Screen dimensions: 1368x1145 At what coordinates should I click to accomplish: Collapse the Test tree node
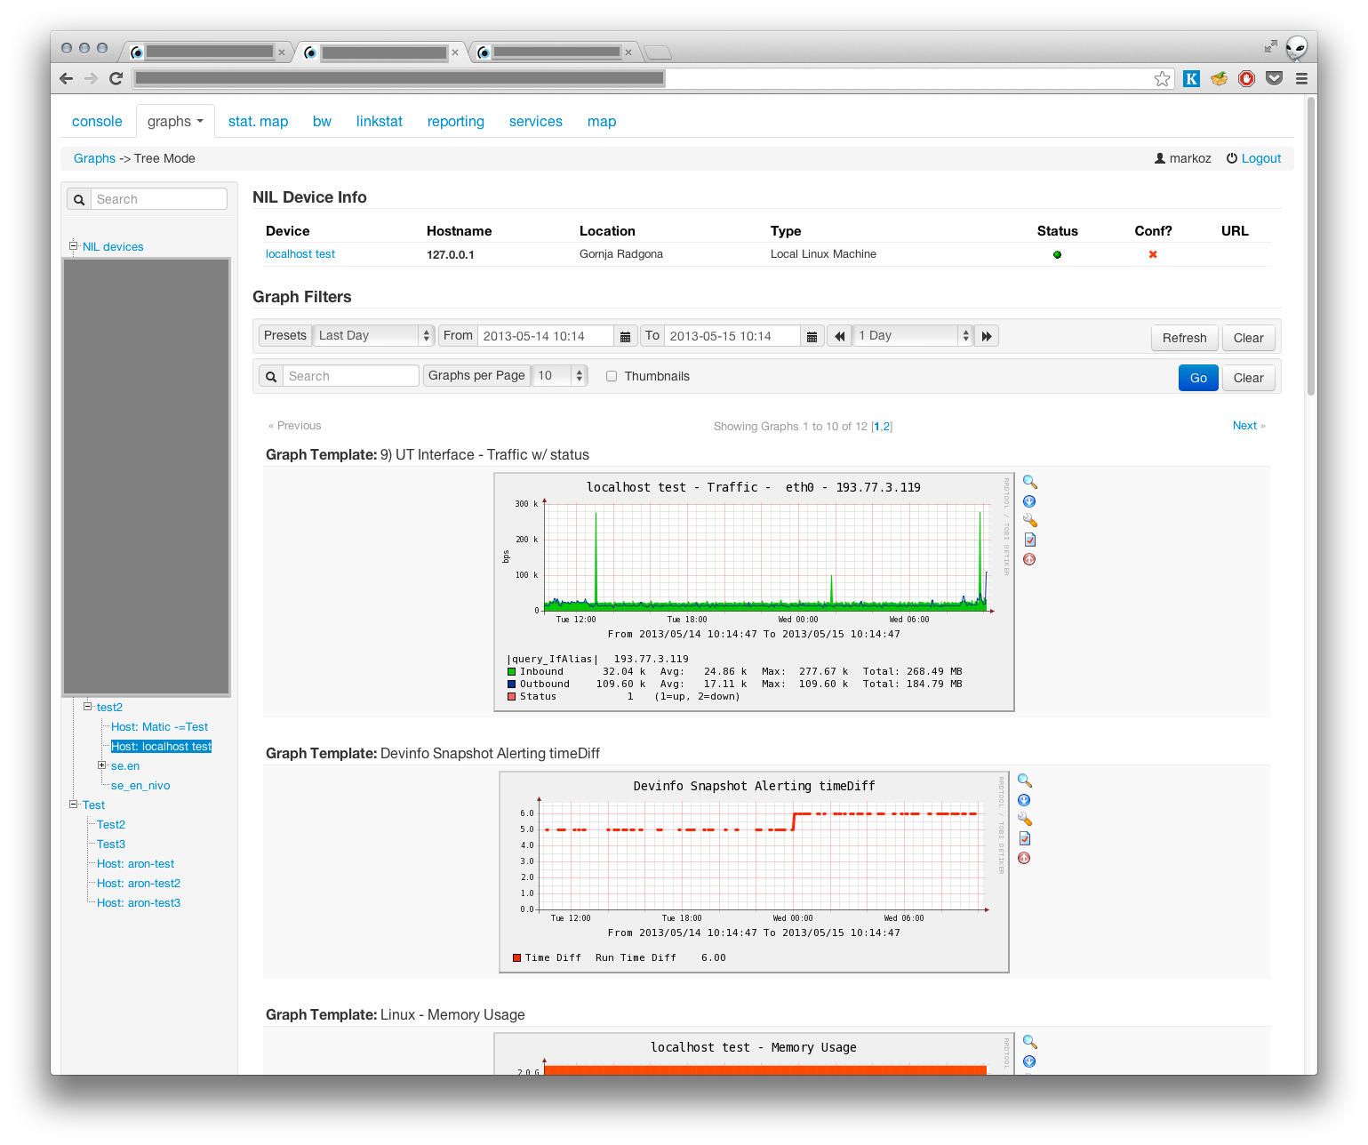(74, 804)
